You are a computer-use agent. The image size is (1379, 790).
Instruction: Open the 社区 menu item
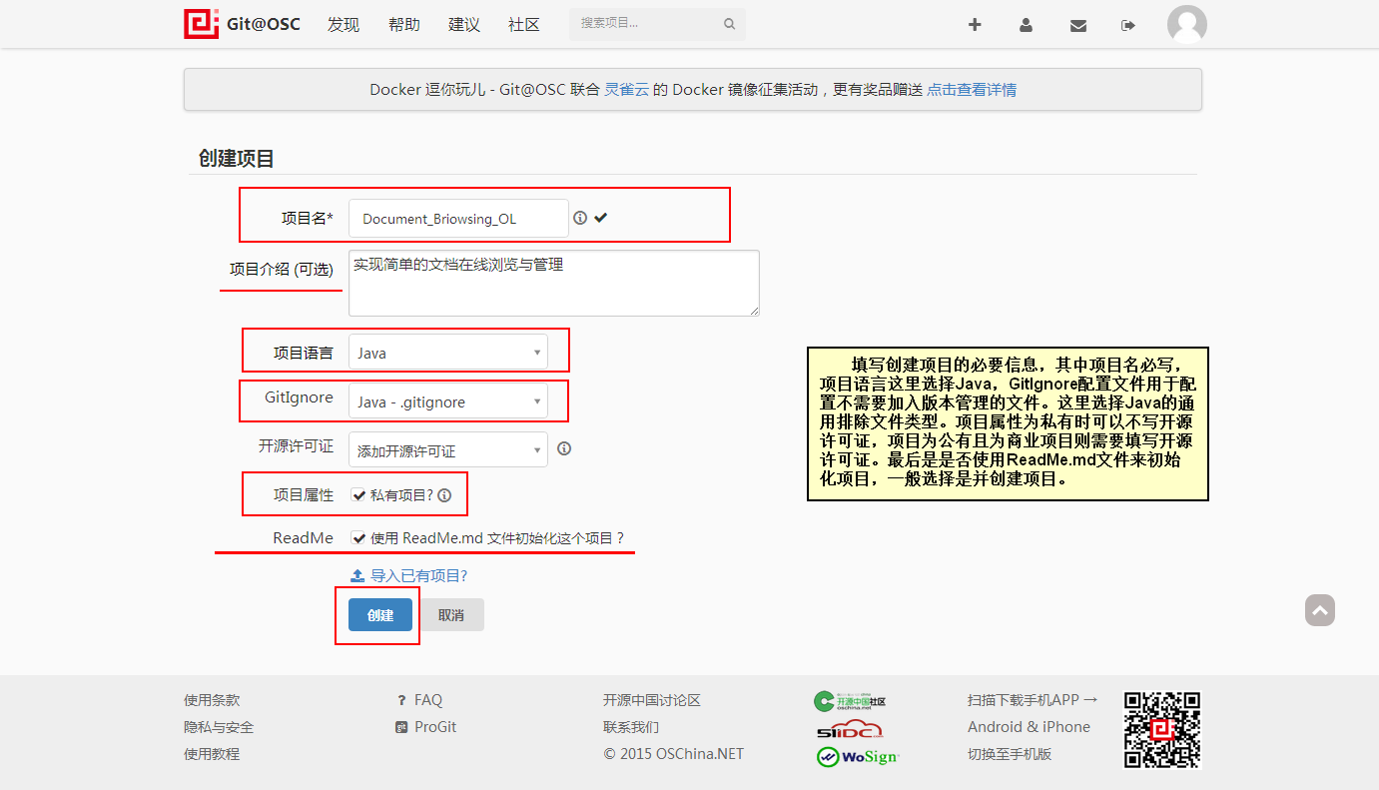coord(523,25)
